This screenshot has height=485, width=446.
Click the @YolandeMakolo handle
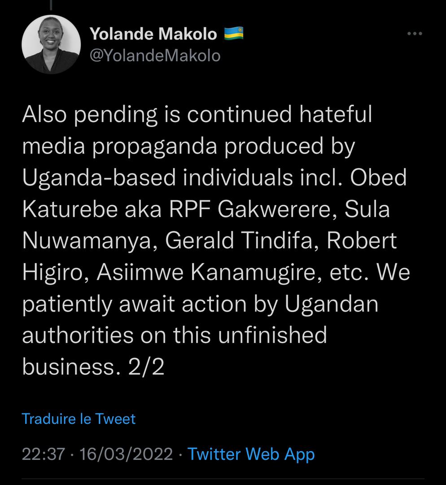pos(155,56)
